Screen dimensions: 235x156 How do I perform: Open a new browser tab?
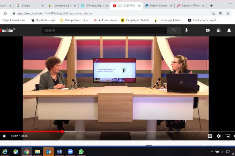tap(211, 6)
